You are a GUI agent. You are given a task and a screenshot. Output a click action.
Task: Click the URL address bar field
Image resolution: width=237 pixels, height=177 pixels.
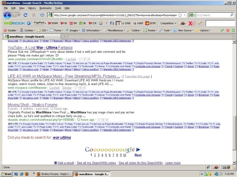pos(116,15)
